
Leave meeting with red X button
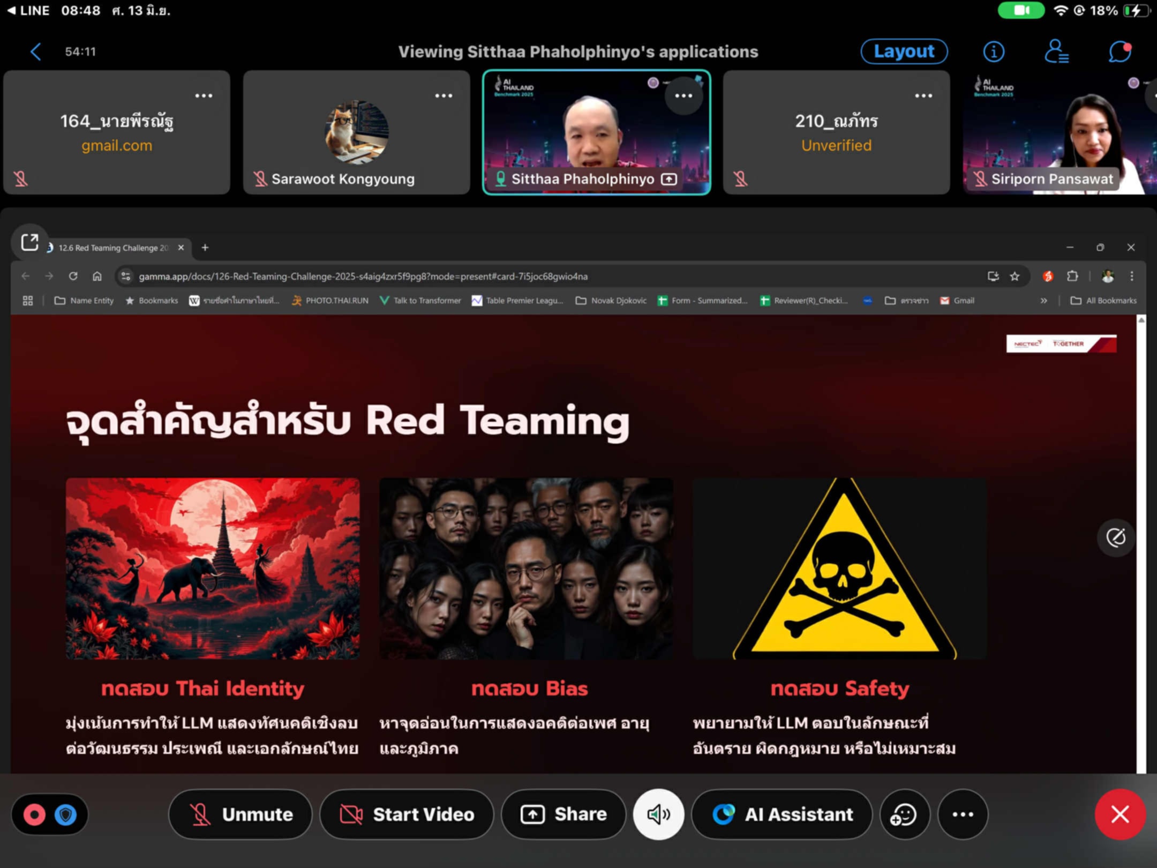click(x=1120, y=814)
